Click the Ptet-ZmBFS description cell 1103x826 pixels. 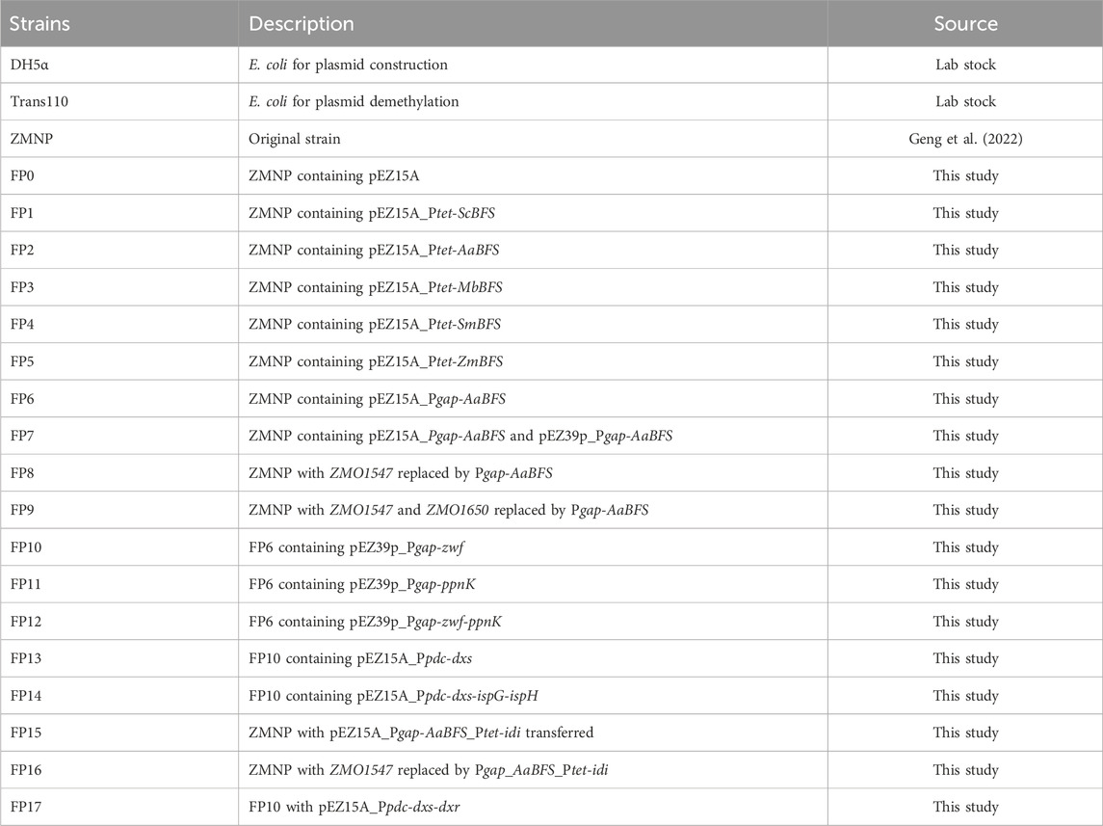533,361
